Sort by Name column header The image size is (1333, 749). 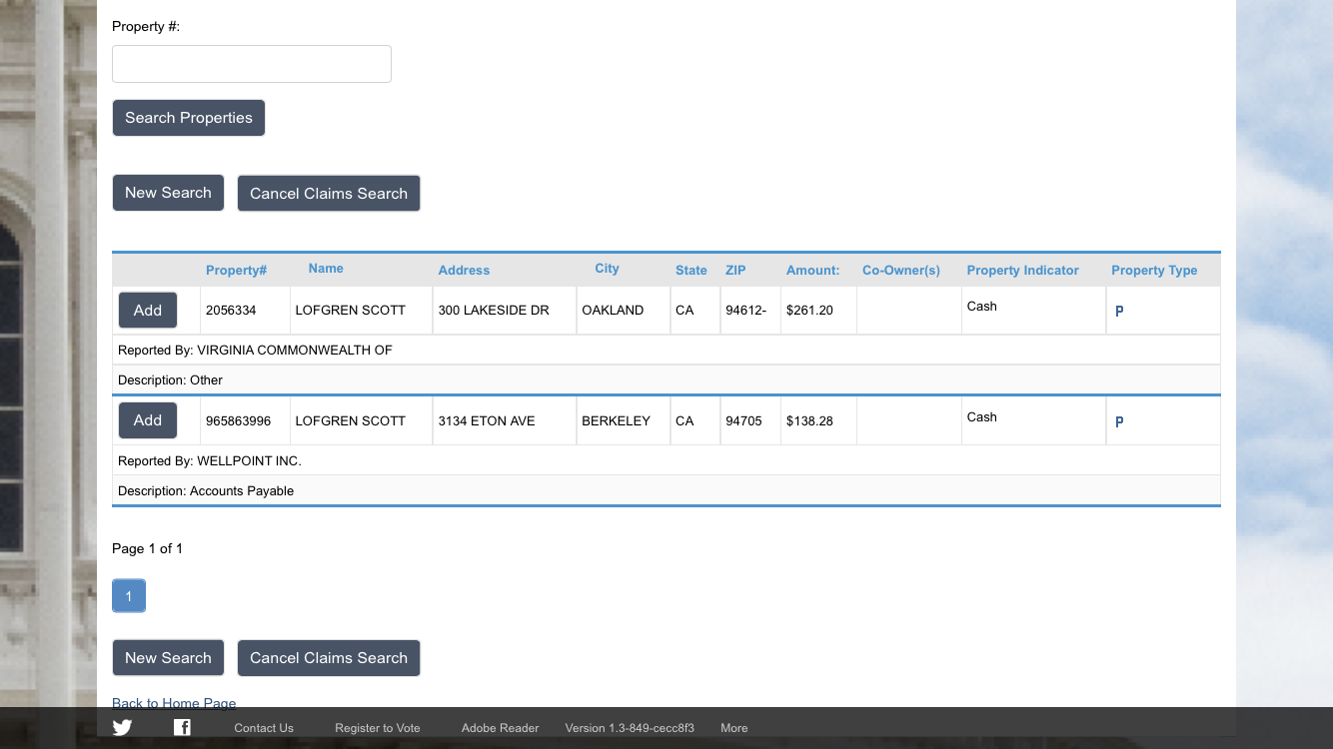[326, 269]
